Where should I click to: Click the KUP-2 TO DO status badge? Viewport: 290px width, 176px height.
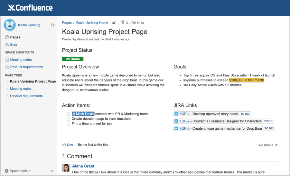[268, 121]
